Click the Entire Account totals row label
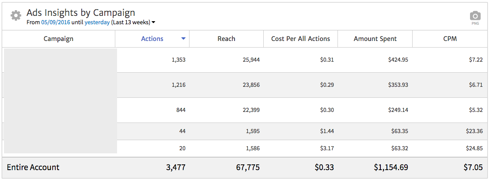Viewport: 493px width, 182px height. 33,167
